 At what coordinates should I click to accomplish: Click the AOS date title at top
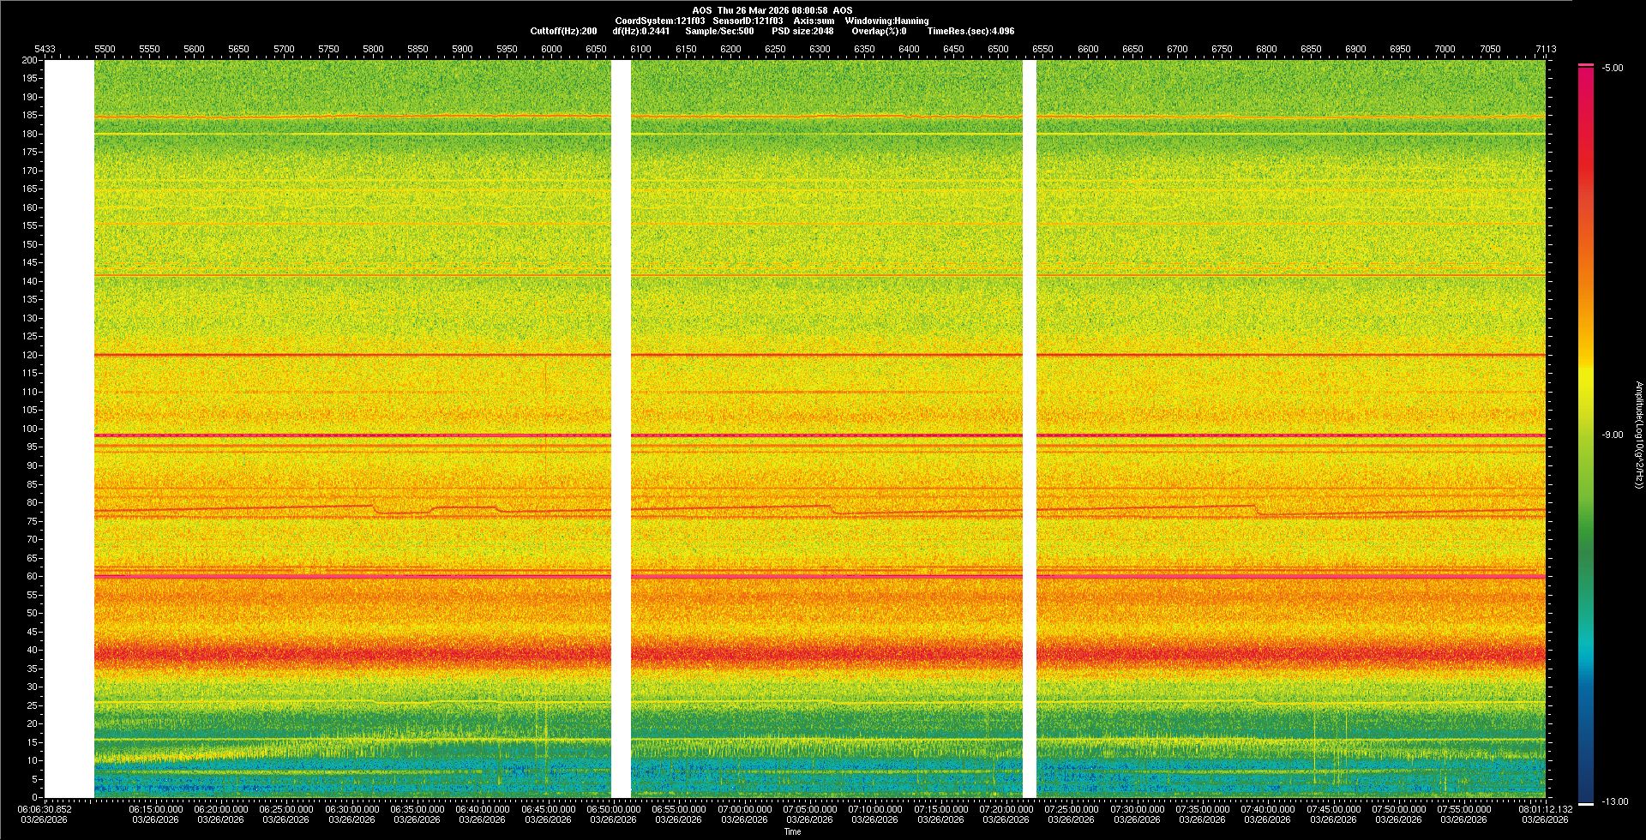click(772, 10)
